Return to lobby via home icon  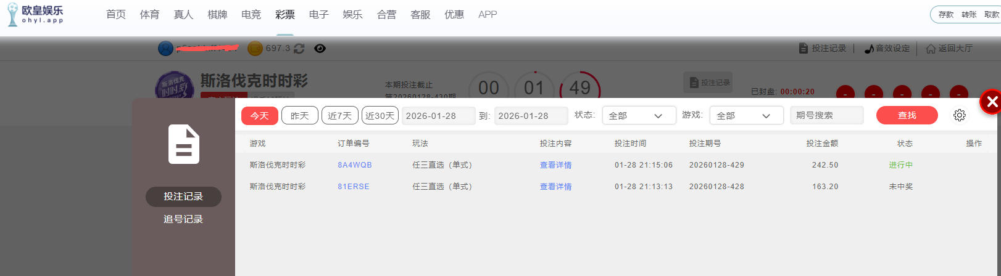[931, 49]
